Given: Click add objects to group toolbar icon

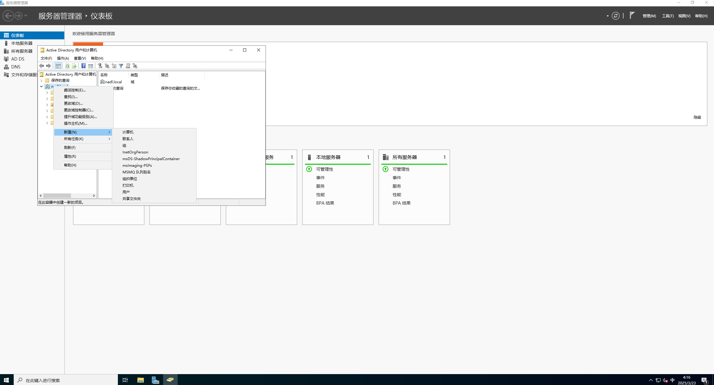Looking at the screenshot, I should point(135,66).
